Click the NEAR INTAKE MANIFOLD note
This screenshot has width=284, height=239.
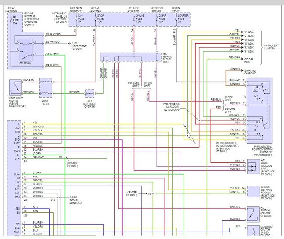click(76, 200)
